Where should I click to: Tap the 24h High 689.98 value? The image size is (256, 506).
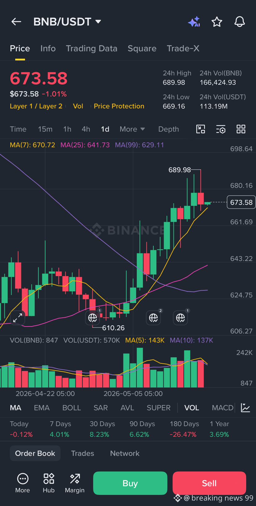click(x=174, y=82)
